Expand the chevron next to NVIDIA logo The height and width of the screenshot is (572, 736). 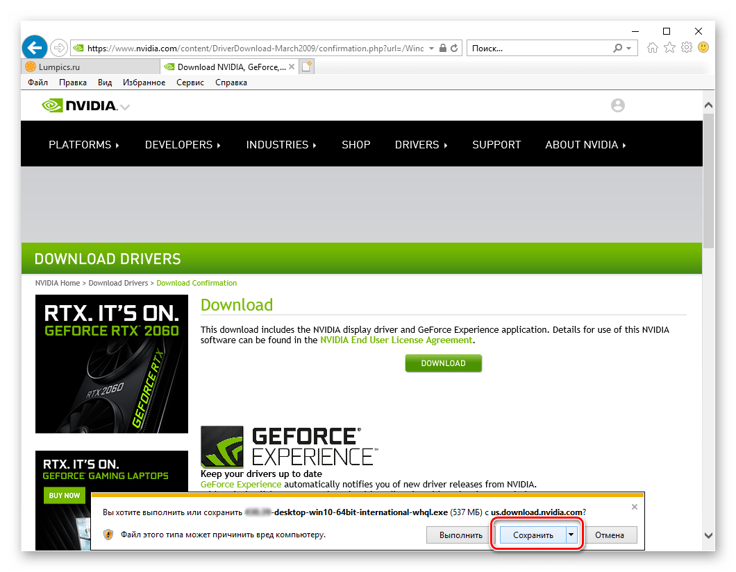(125, 107)
